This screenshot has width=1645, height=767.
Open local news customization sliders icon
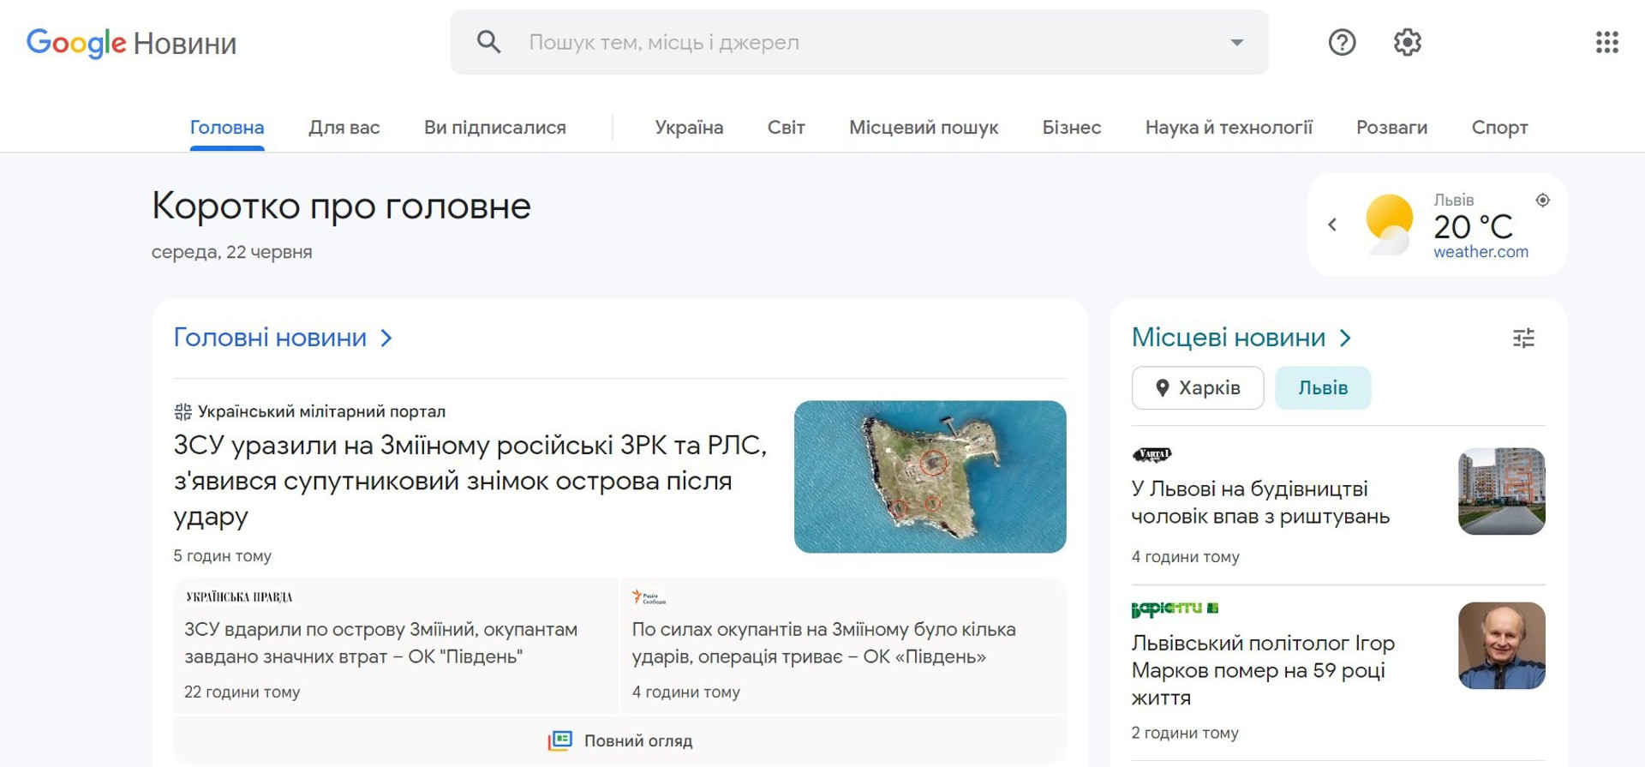click(1523, 339)
